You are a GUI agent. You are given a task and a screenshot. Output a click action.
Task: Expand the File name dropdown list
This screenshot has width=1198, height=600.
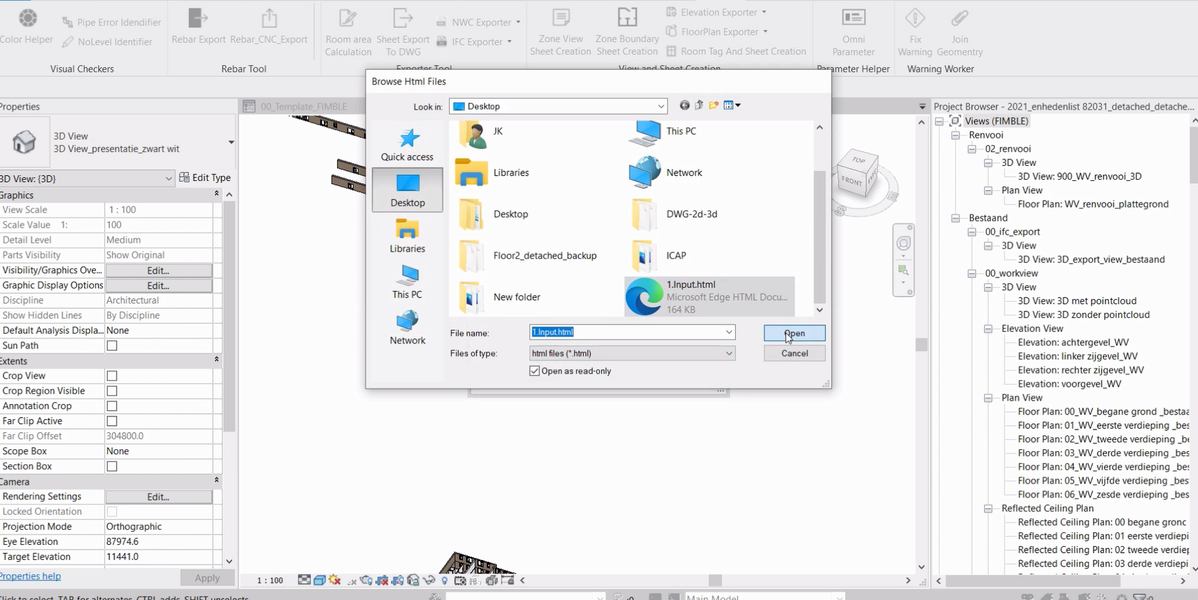click(729, 332)
